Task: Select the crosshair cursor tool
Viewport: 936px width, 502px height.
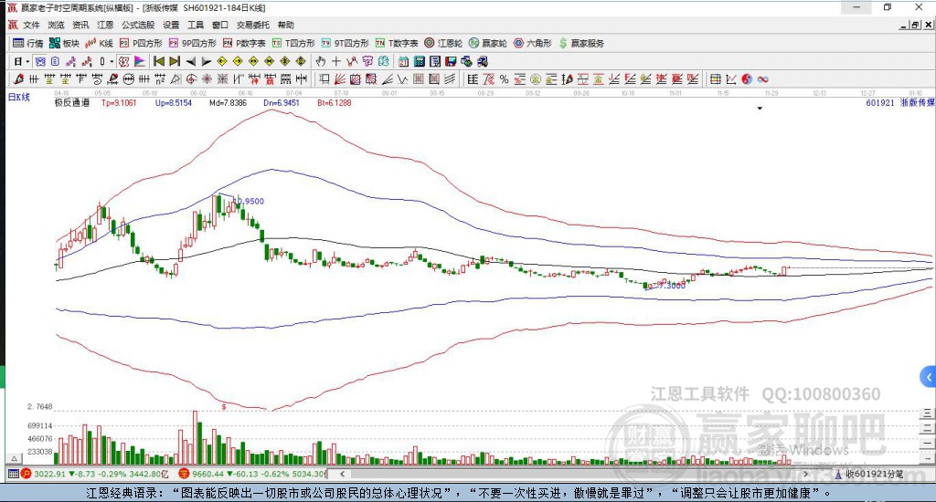Action: 336,61
